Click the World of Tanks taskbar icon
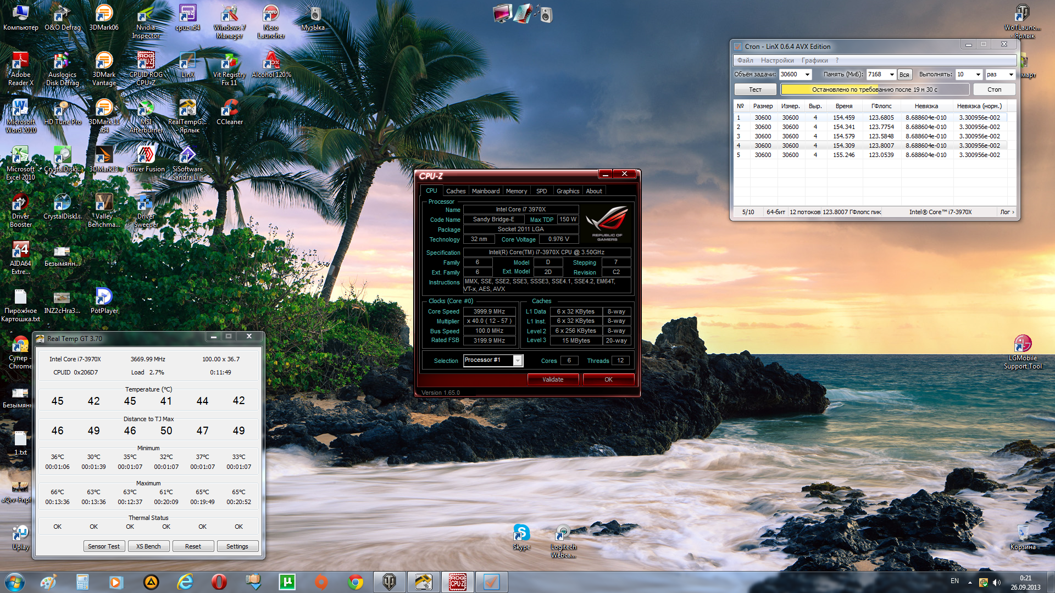Viewport: 1055px width, 593px height. pos(389,582)
